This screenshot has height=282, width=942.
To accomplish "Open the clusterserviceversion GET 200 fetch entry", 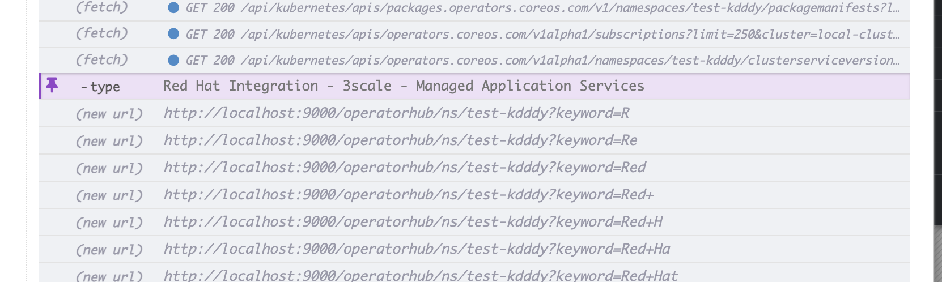I will (x=474, y=60).
